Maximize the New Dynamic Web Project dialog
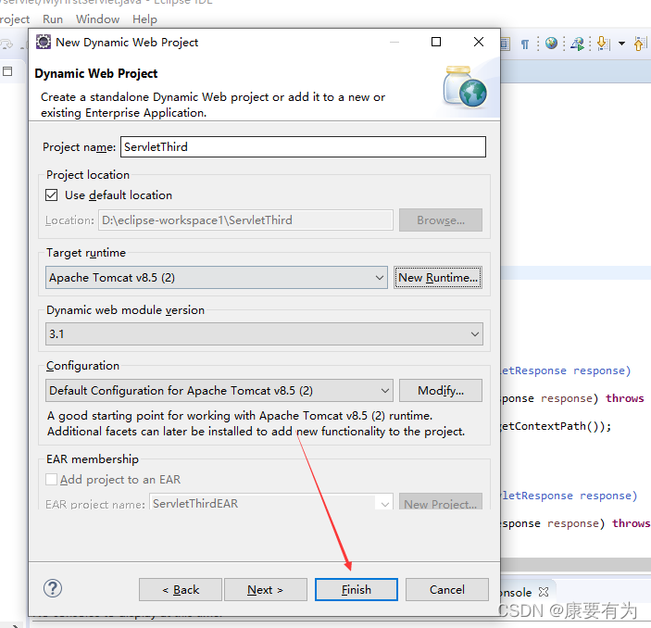651x628 pixels. tap(436, 42)
